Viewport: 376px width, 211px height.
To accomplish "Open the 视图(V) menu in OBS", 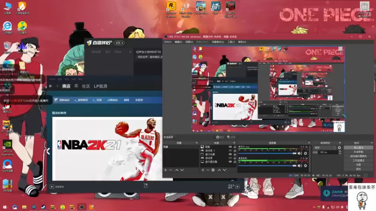I will click(189, 42).
